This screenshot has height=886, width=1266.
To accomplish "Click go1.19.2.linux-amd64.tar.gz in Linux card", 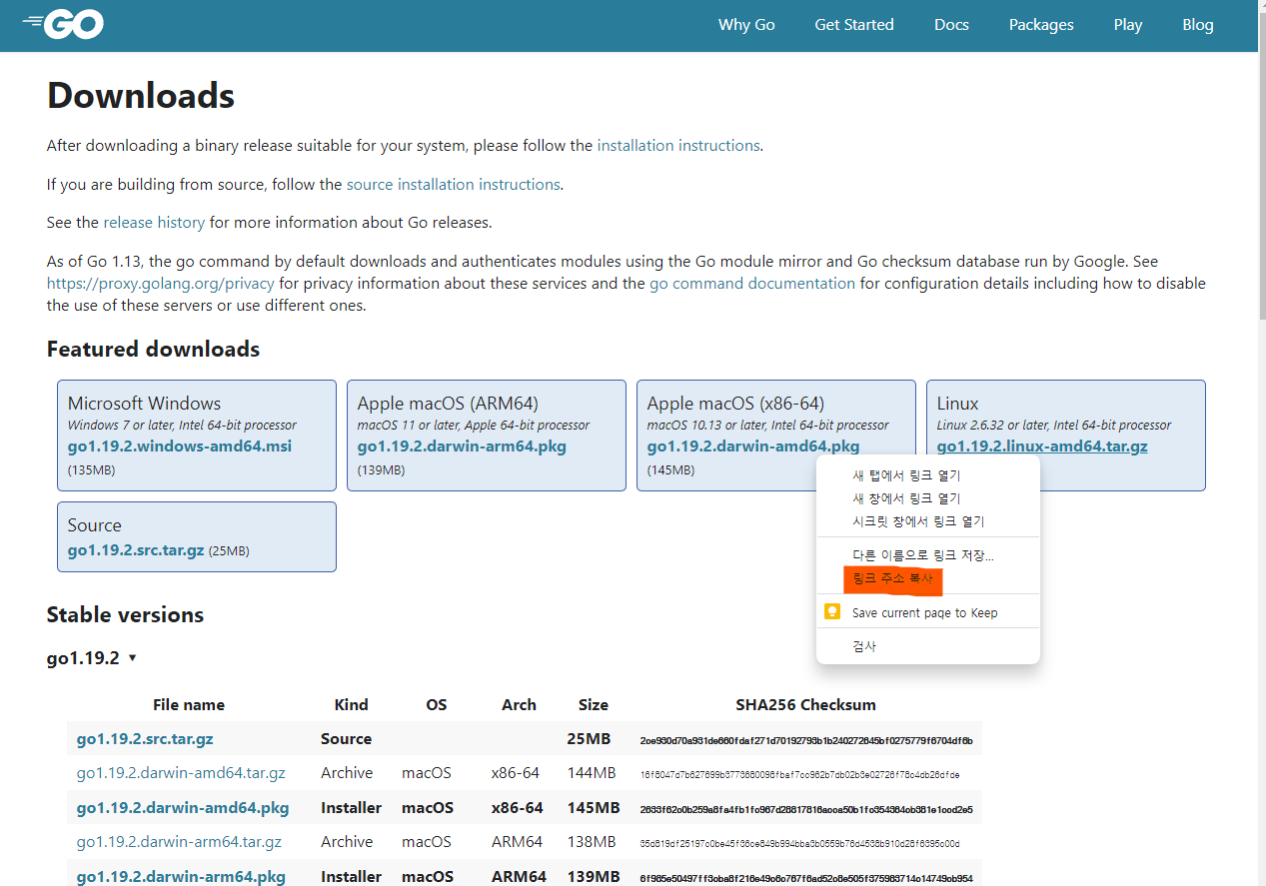I will pyautogui.click(x=1042, y=446).
